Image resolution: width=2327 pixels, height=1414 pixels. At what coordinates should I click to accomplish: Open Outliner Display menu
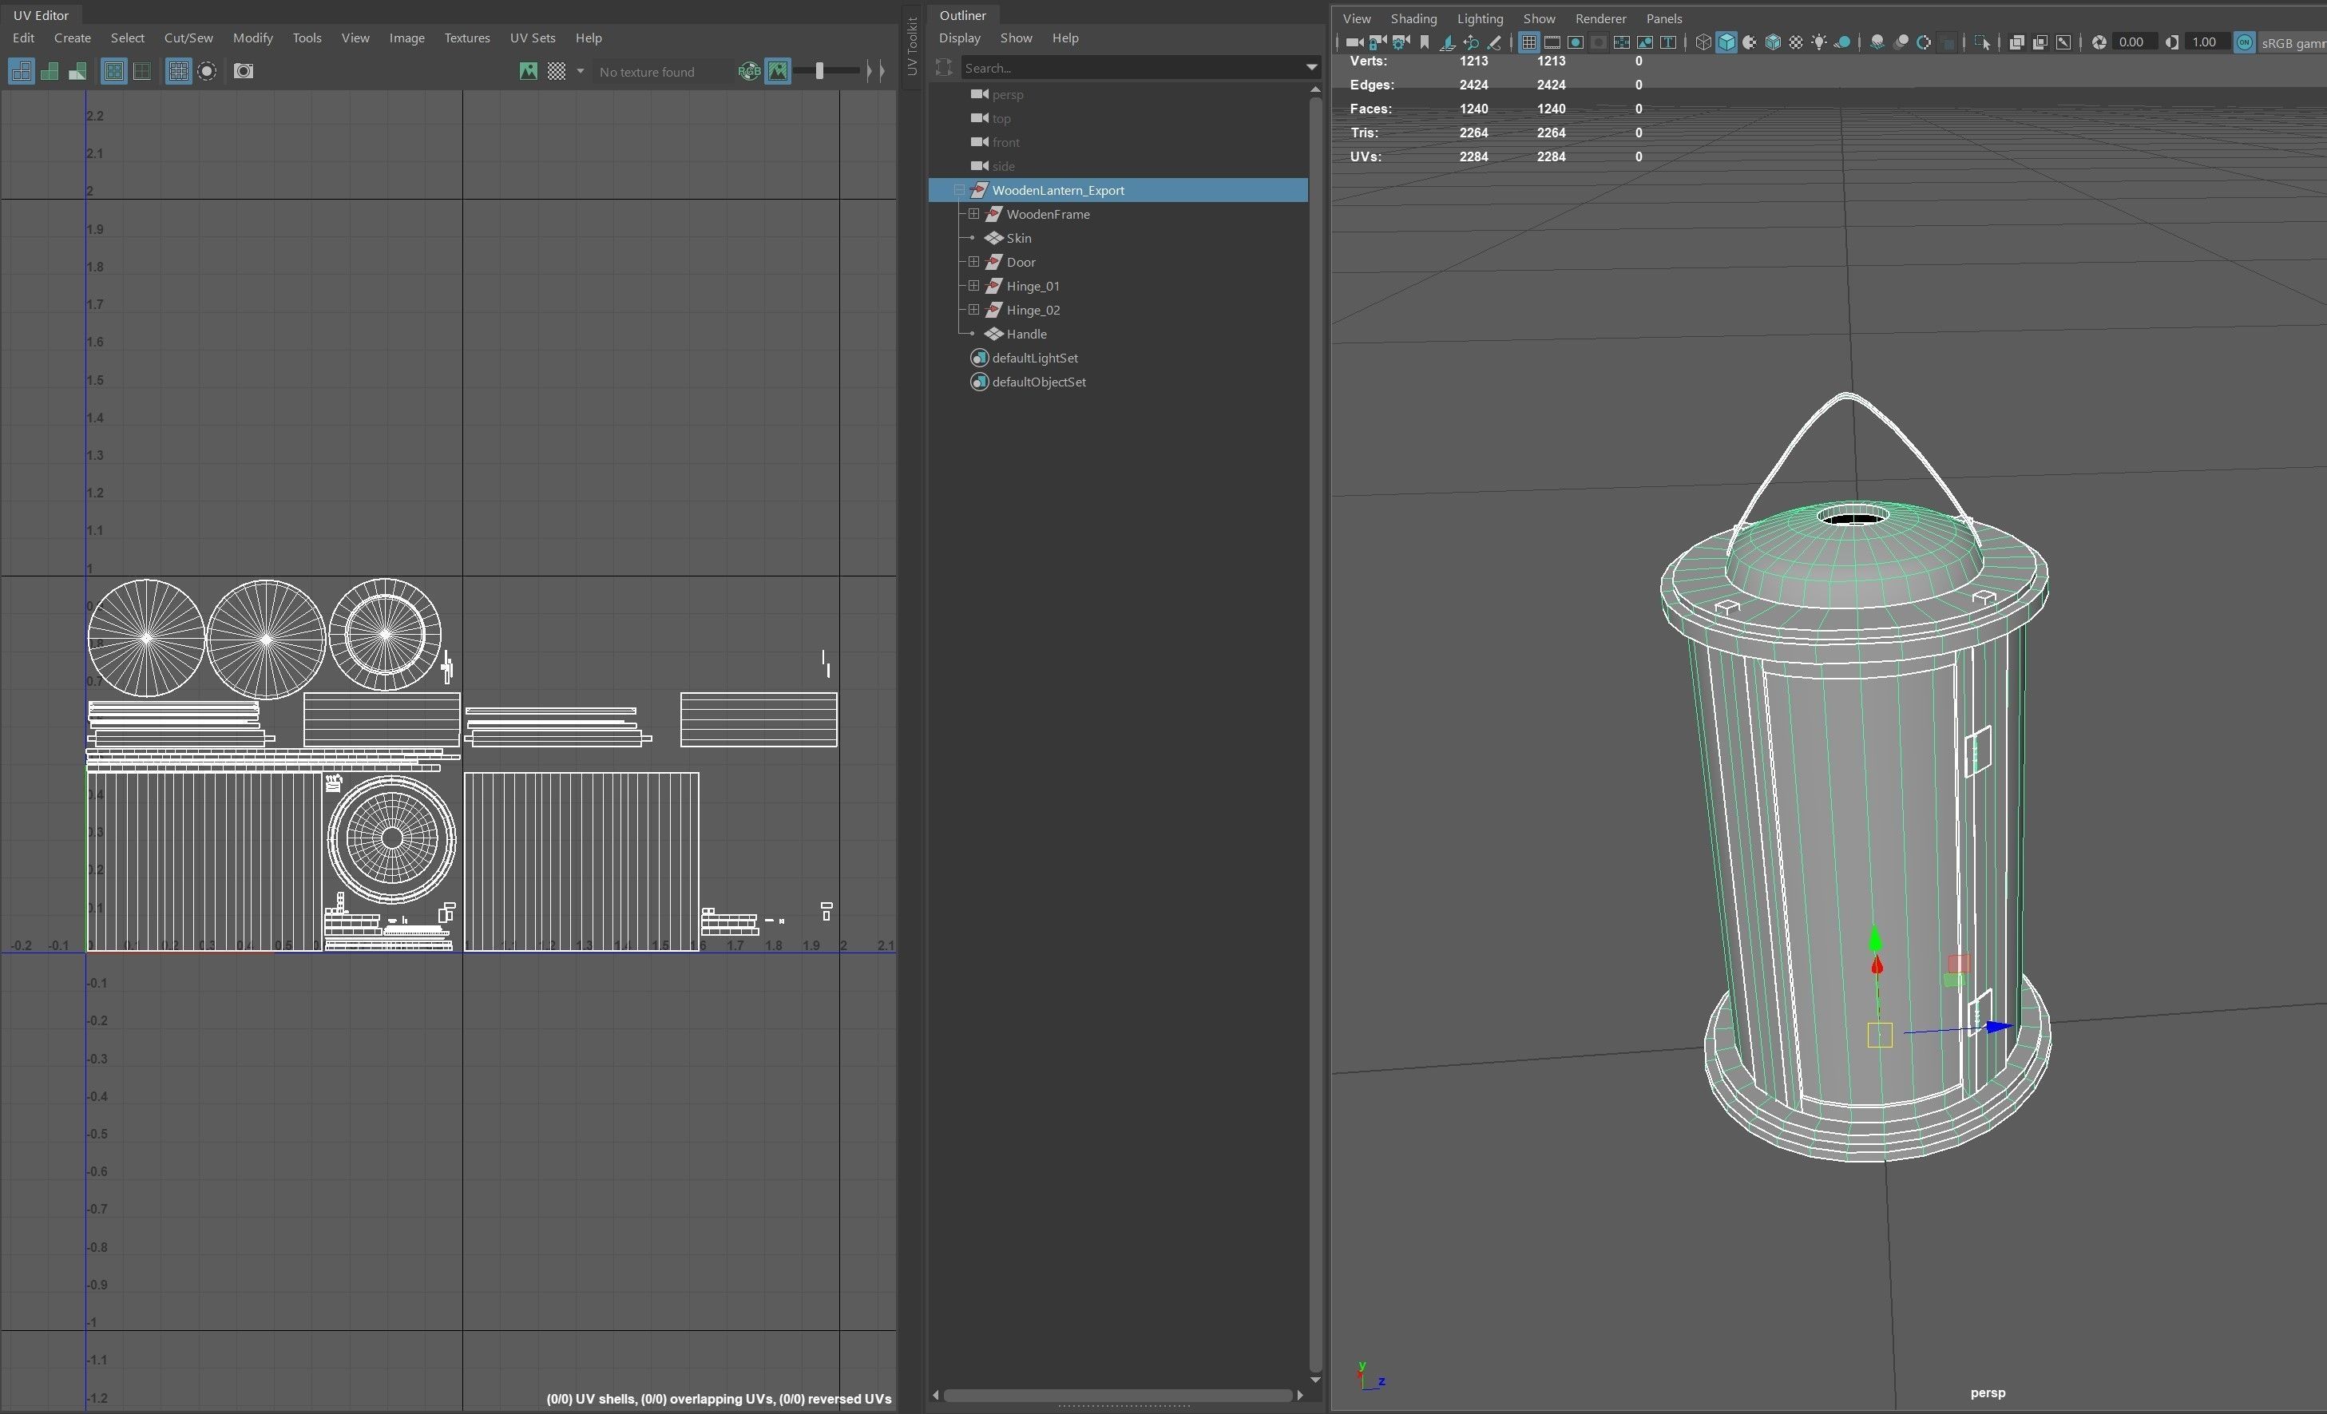click(960, 38)
